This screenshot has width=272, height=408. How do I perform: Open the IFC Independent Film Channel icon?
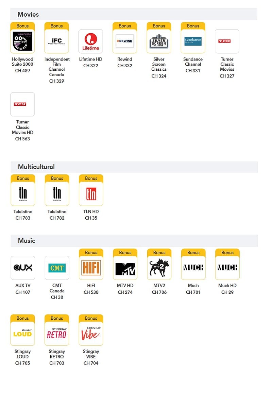(56, 41)
